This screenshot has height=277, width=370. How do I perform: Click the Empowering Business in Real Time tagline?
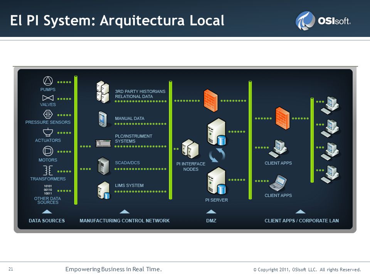113,269
